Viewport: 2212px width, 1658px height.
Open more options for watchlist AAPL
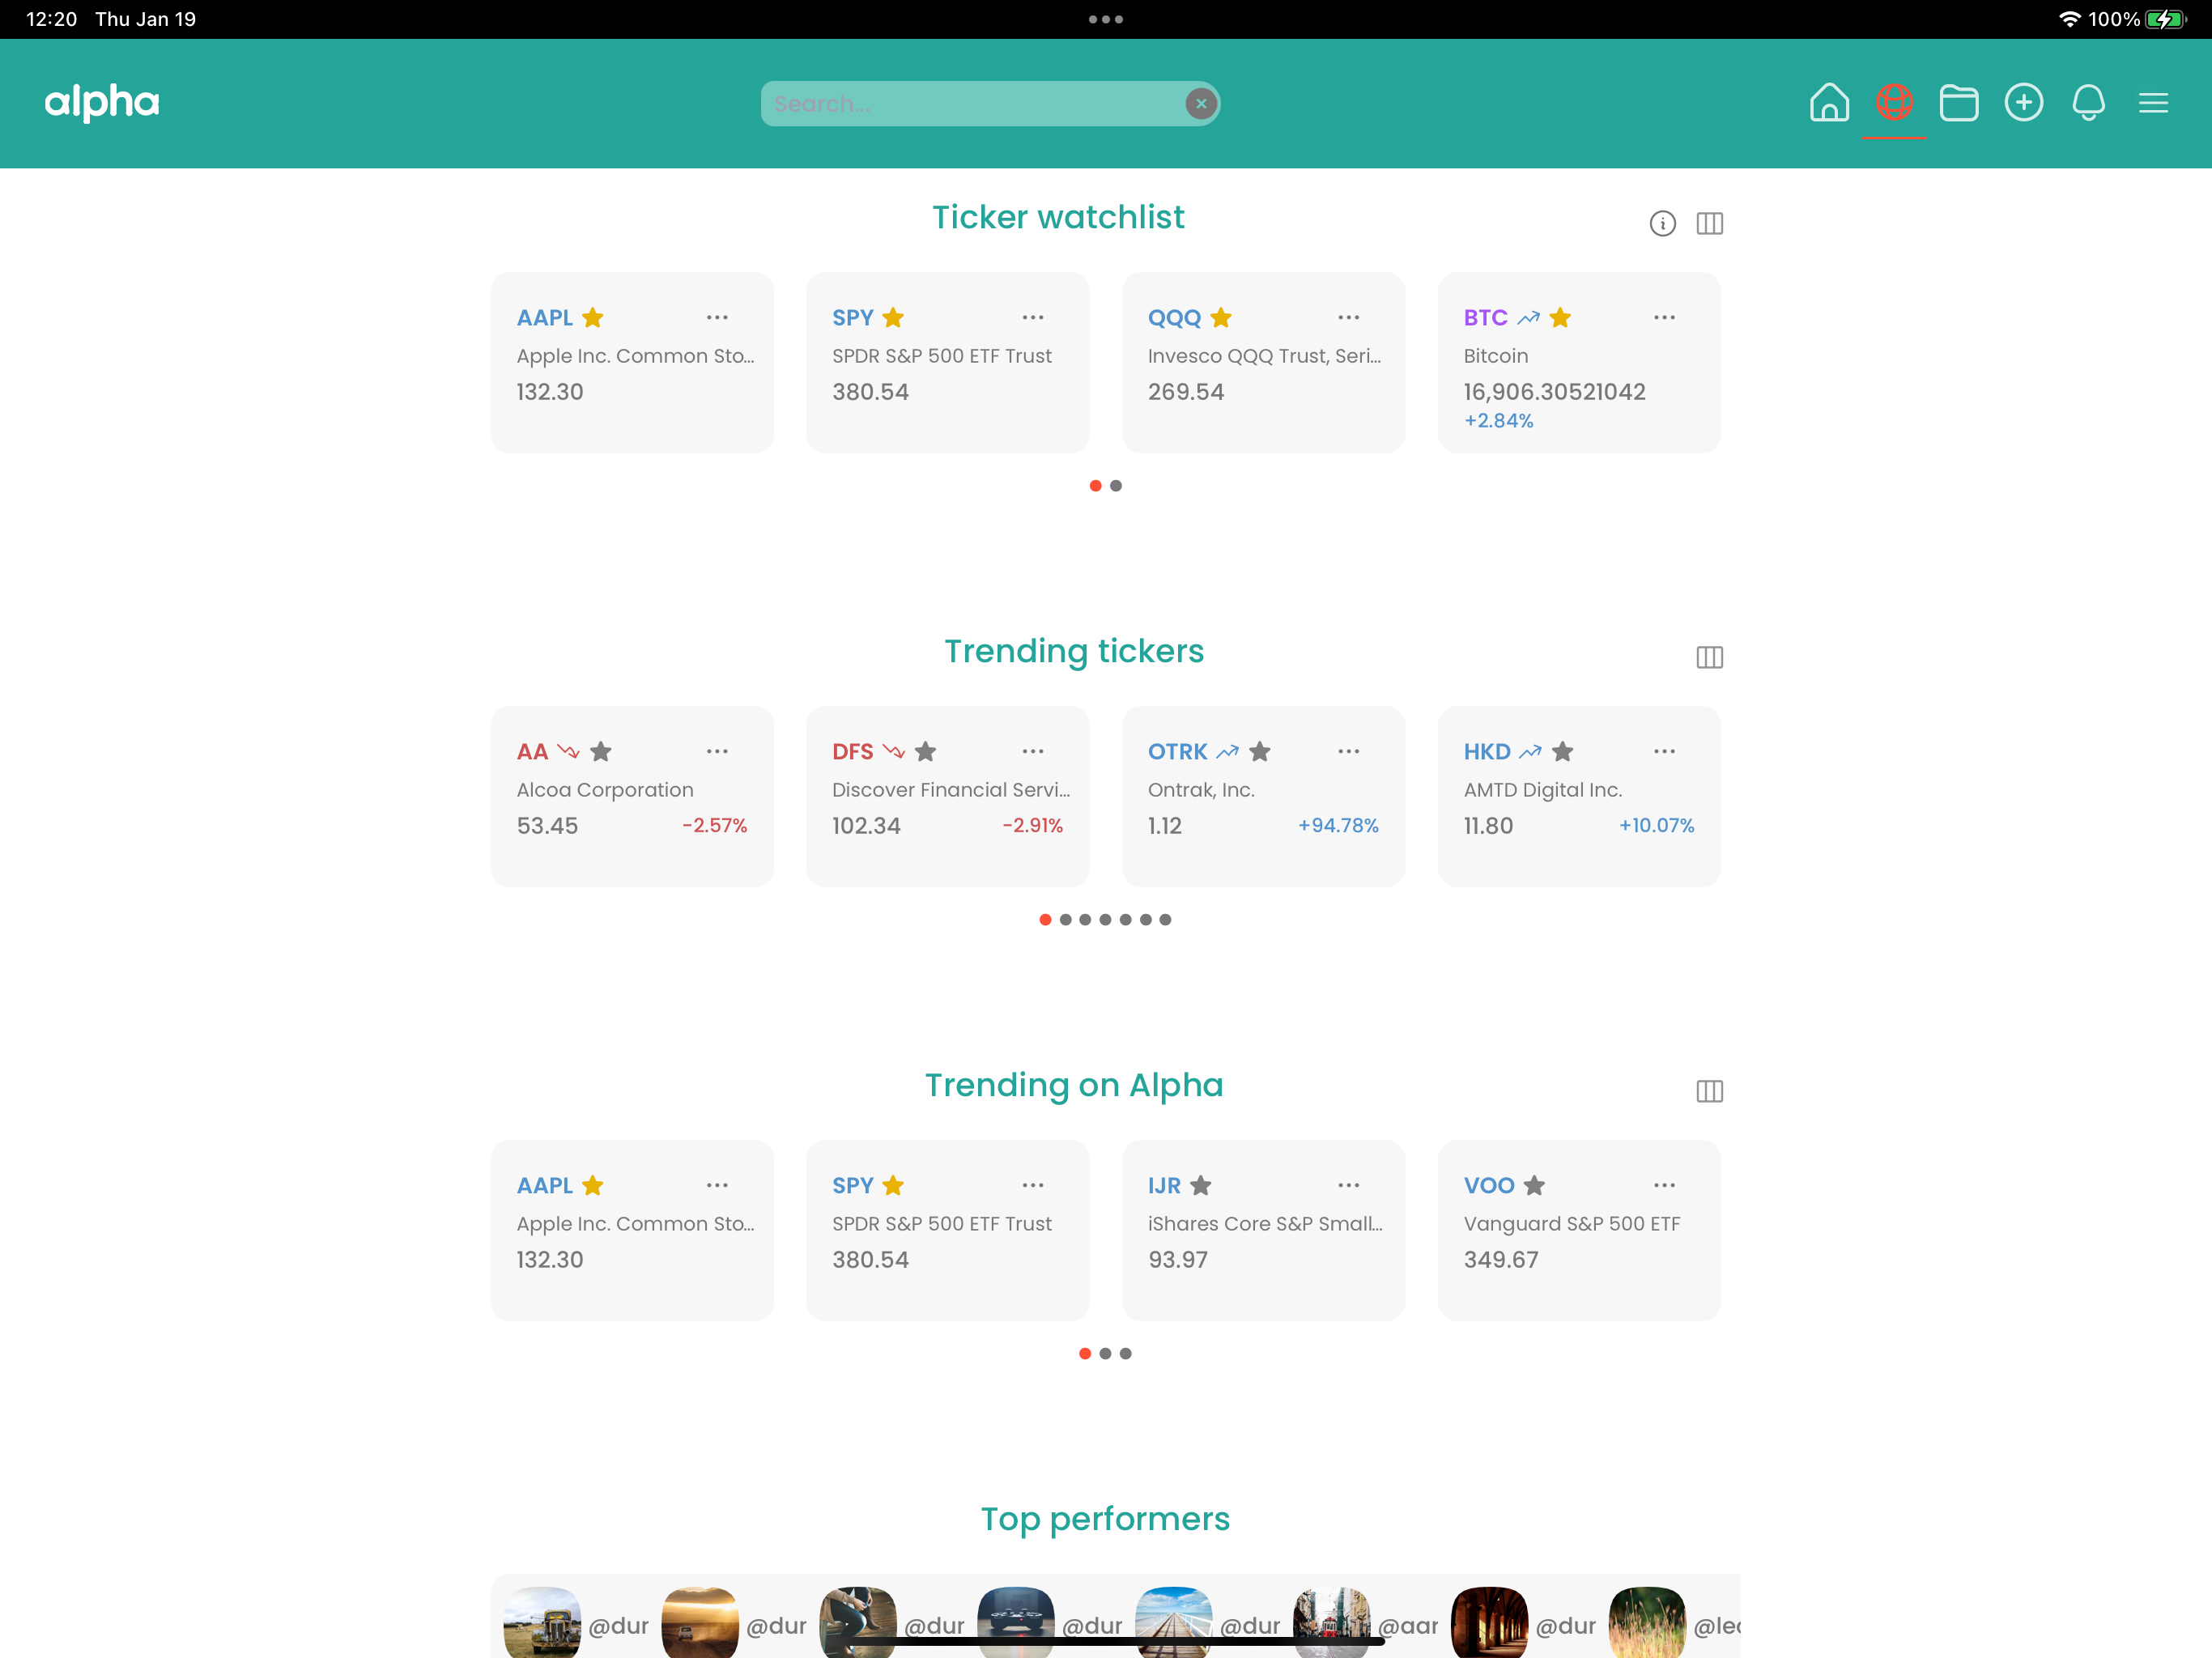click(717, 317)
